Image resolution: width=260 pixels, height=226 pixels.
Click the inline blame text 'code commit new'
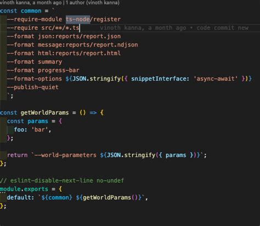tap(222, 28)
